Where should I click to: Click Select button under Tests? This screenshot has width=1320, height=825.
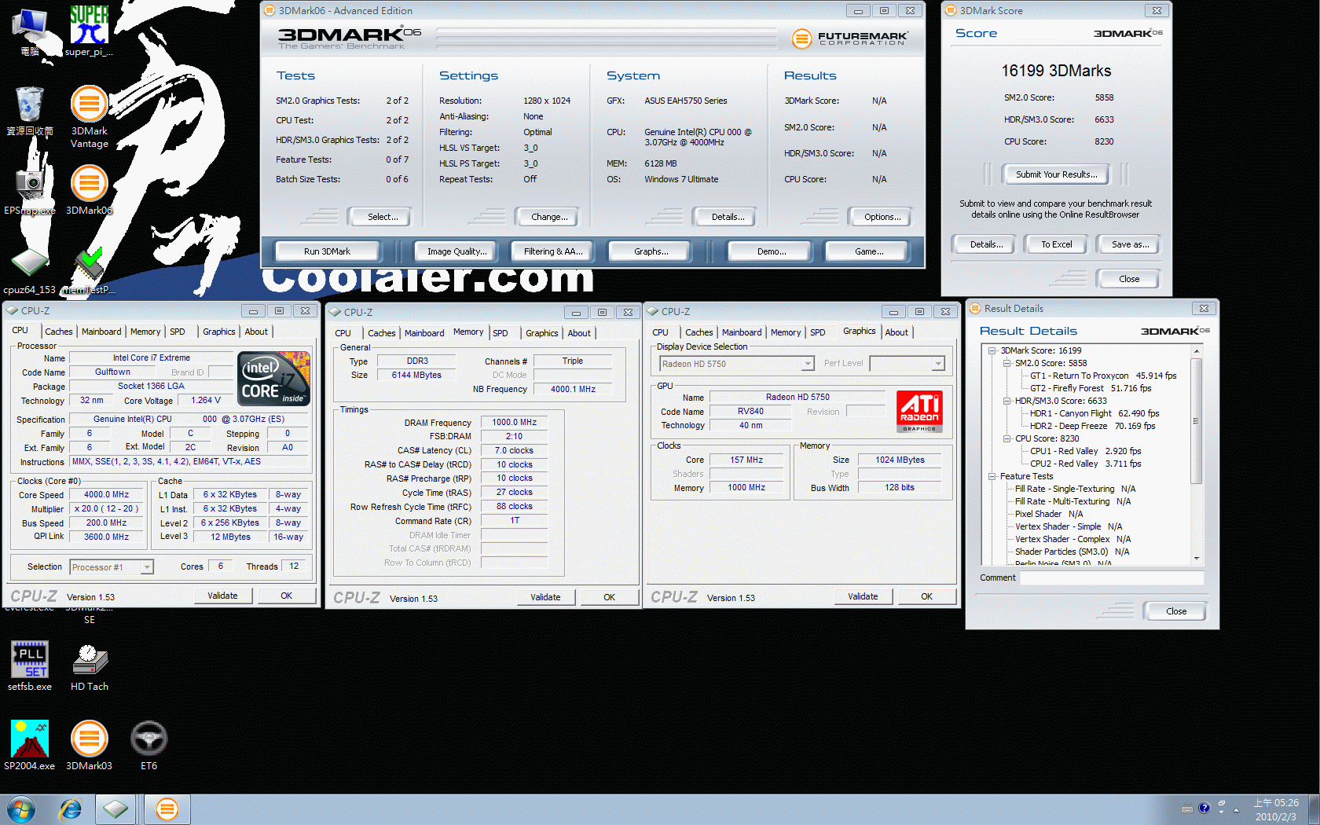coord(383,217)
